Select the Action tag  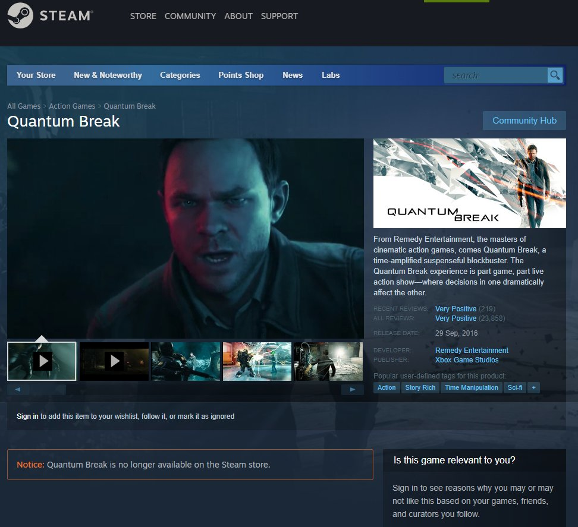(387, 387)
